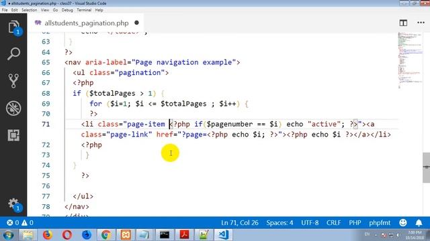Screen dimensions: 430x241
Task: Open the File menu
Action: coord(5,10)
